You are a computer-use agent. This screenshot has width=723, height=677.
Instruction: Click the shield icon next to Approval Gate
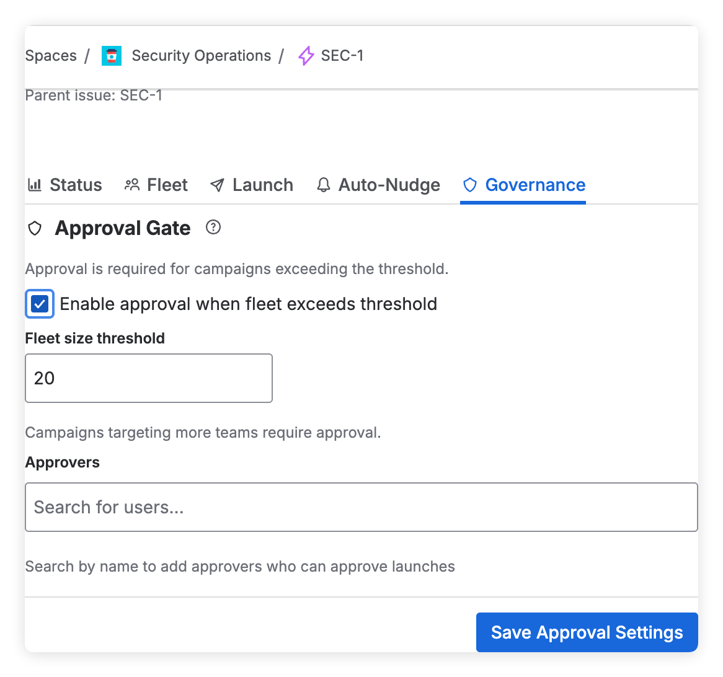point(35,228)
